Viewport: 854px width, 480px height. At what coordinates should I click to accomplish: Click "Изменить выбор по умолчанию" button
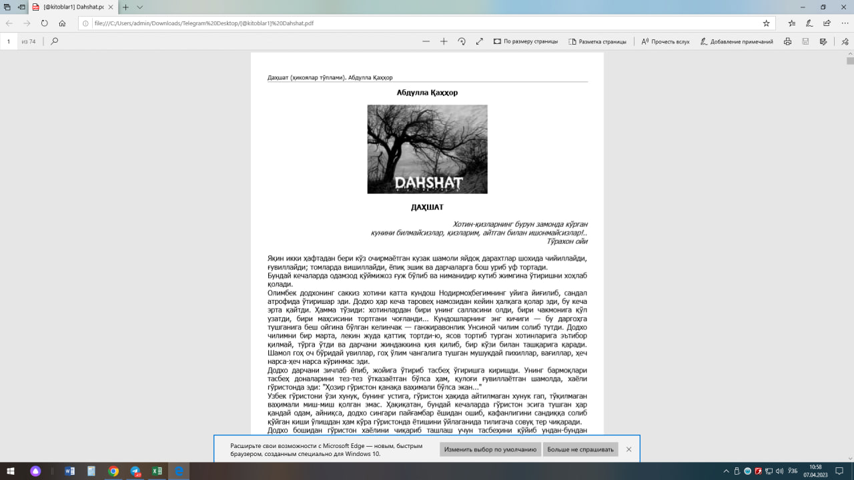pos(490,449)
